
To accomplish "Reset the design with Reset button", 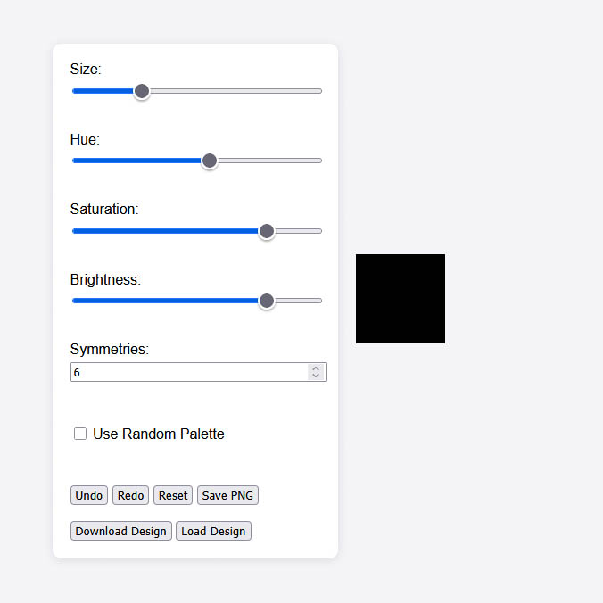I will [x=173, y=495].
